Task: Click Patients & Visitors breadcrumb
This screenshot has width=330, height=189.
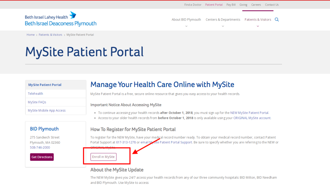Action: pos(50,35)
